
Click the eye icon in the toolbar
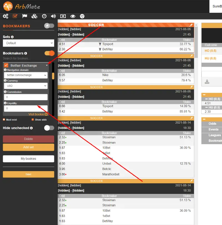click(73, 16)
